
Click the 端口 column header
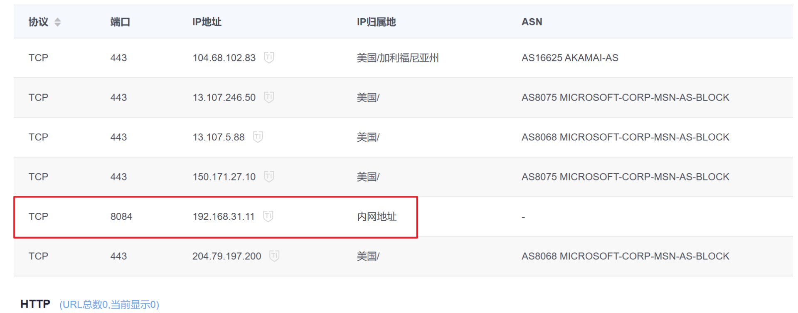pos(120,22)
